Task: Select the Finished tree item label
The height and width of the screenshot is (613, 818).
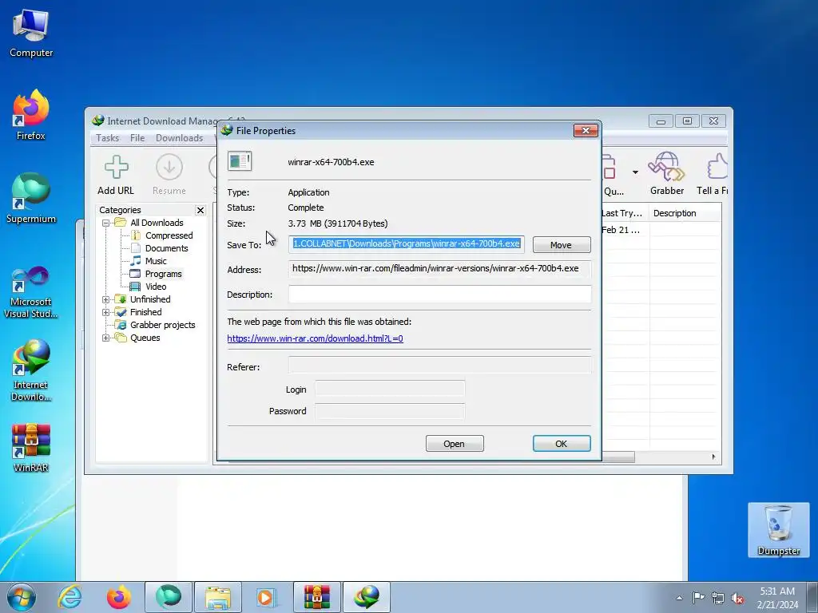Action: (x=145, y=312)
